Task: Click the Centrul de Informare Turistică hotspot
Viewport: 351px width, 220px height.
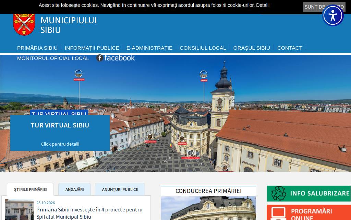Action: (190, 153)
